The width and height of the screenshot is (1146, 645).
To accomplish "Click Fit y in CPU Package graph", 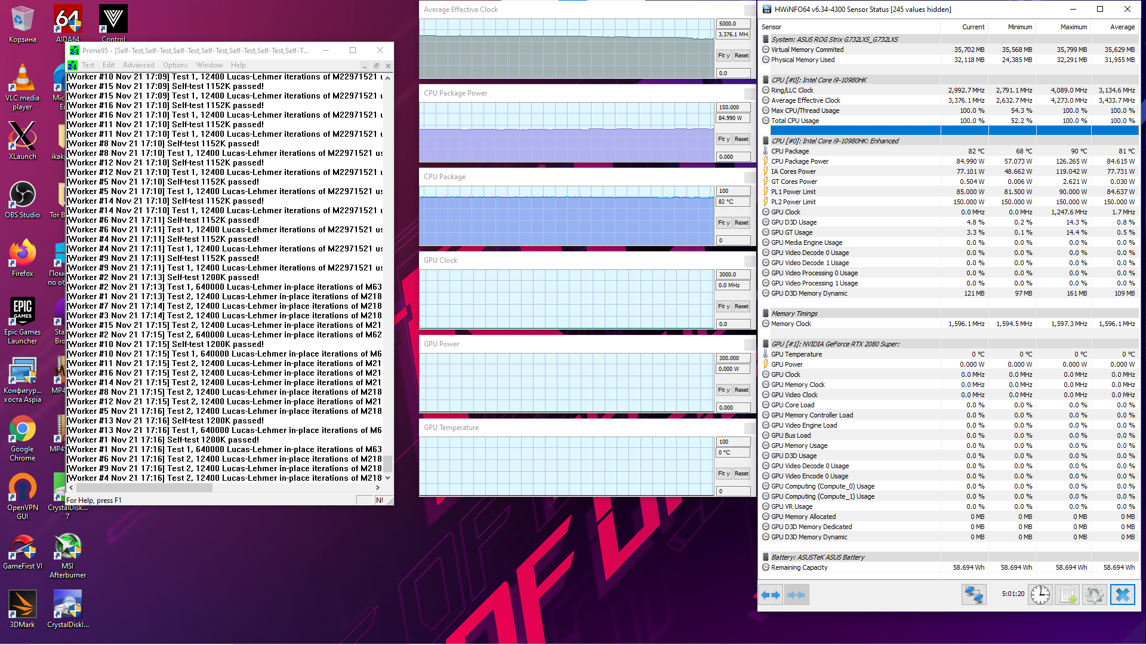I will pyautogui.click(x=724, y=222).
